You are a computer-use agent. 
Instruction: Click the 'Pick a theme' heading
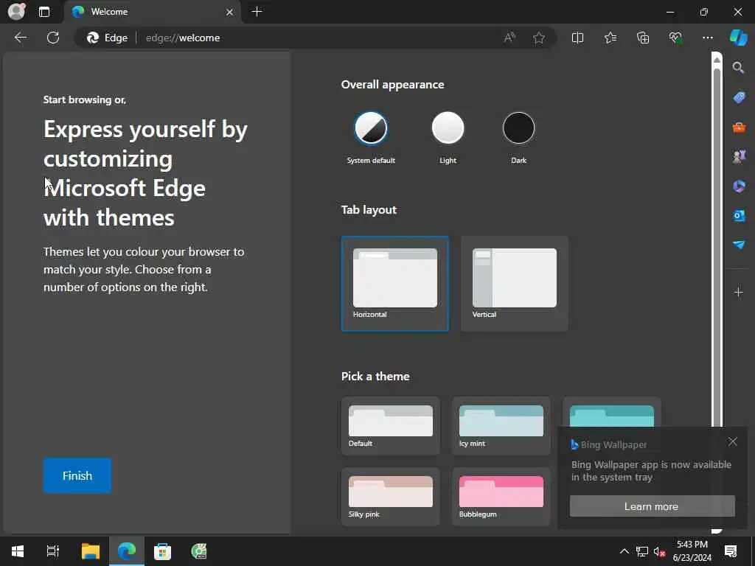pyautogui.click(x=375, y=377)
